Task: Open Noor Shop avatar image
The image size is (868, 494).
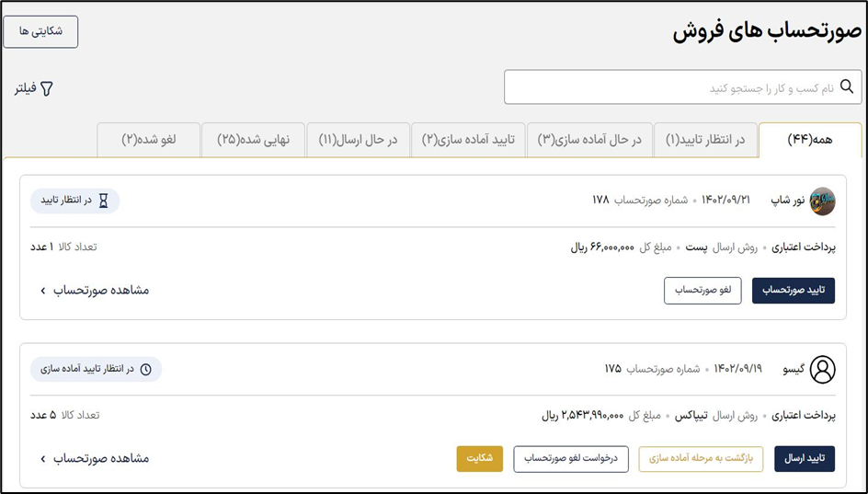Action: (x=822, y=201)
